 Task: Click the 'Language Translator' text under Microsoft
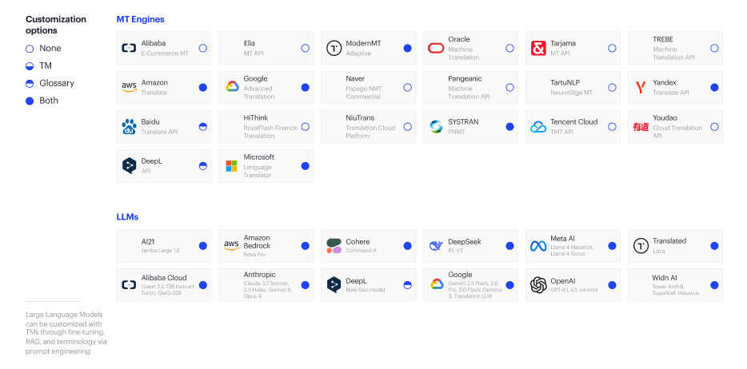(258, 171)
